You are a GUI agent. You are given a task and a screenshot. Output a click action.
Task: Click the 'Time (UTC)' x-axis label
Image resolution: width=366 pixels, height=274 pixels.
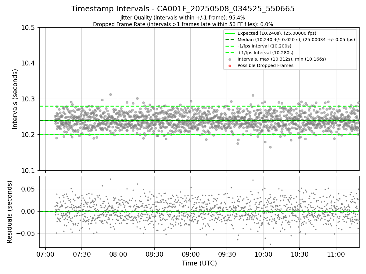coord(199,263)
